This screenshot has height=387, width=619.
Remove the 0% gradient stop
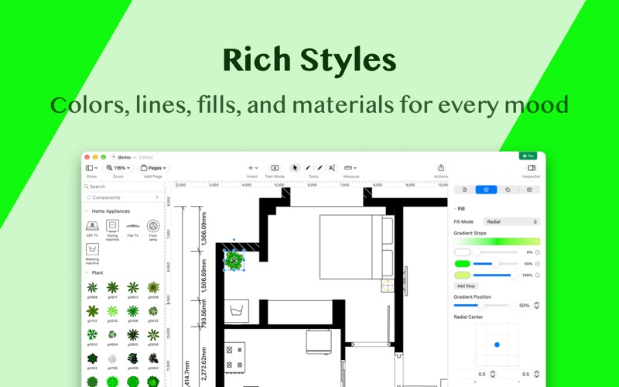coord(537,252)
